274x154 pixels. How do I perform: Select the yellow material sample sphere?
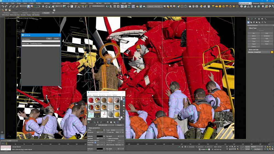[117, 114]
